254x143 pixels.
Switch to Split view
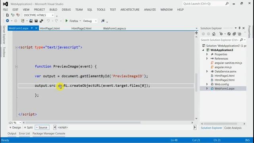[28, 128]
